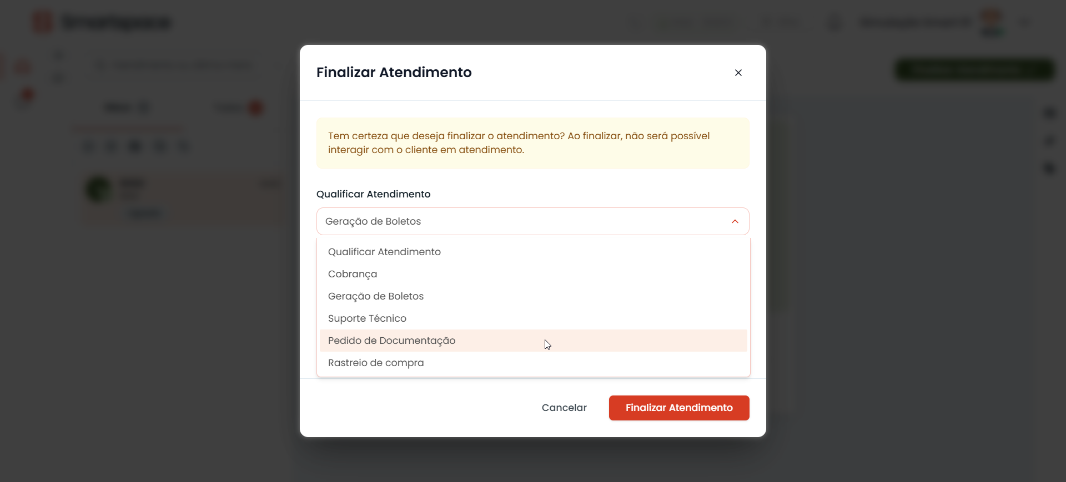Image resolution: width=1066 pixels, height=482 pixels.
Task: Click the red sidebar icon at left edge
Action: (23, 67)
